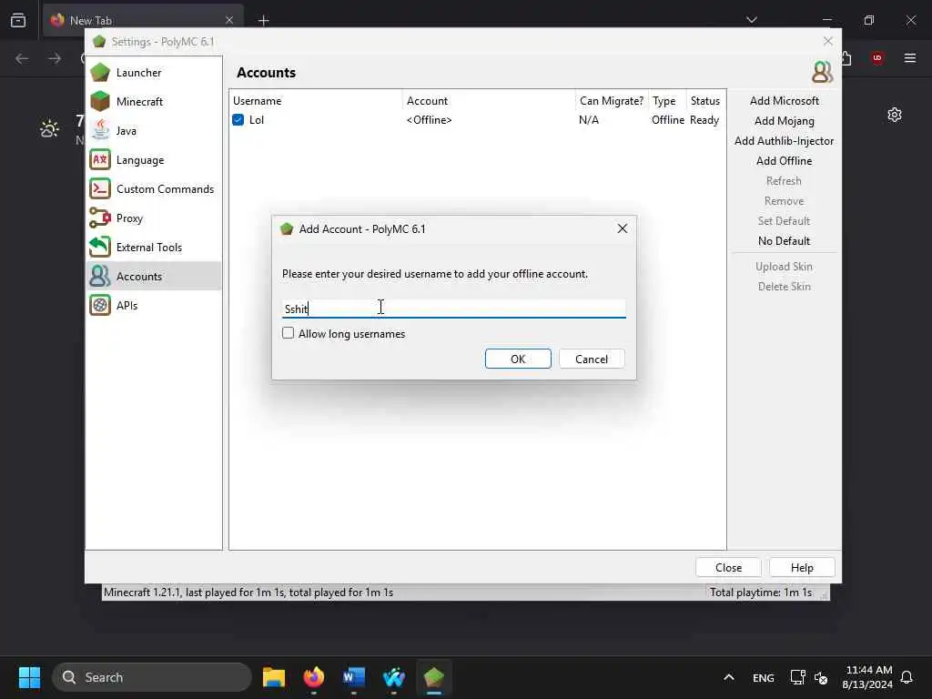The width and height of the screenshot is (932, 699).
Task: Open the Firefox hamburger menu
Action: 910,57
